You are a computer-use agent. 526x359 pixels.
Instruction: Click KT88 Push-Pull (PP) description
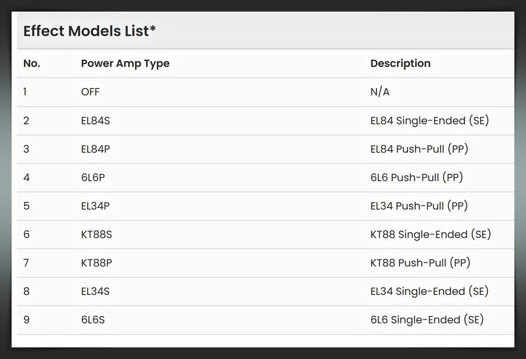(x=420, y=263)
